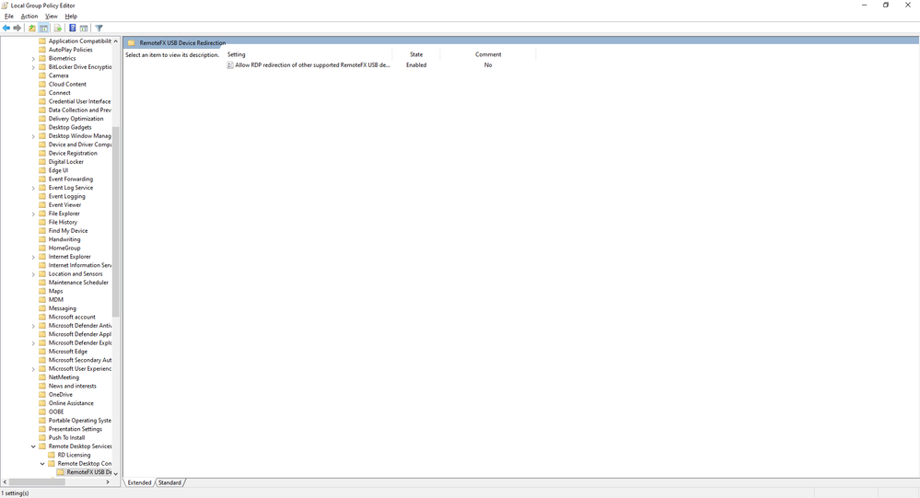Image resolution: width=920 pixels, height=498 pixels.
Task: Select Credential User Interface tree item
Action: [79, 101]
